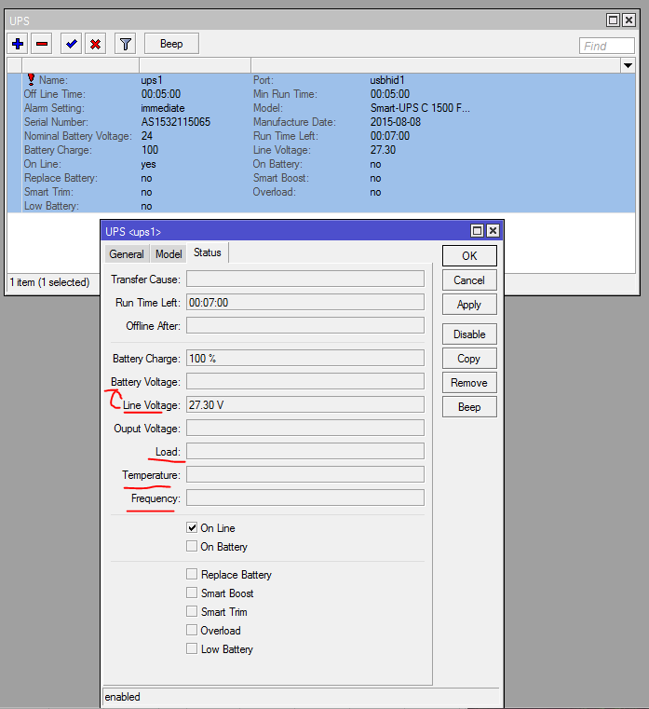Click the blue checkmark enable icon
Image resolution: width=649 pixels, height=709 pixels.
(71, 44)
